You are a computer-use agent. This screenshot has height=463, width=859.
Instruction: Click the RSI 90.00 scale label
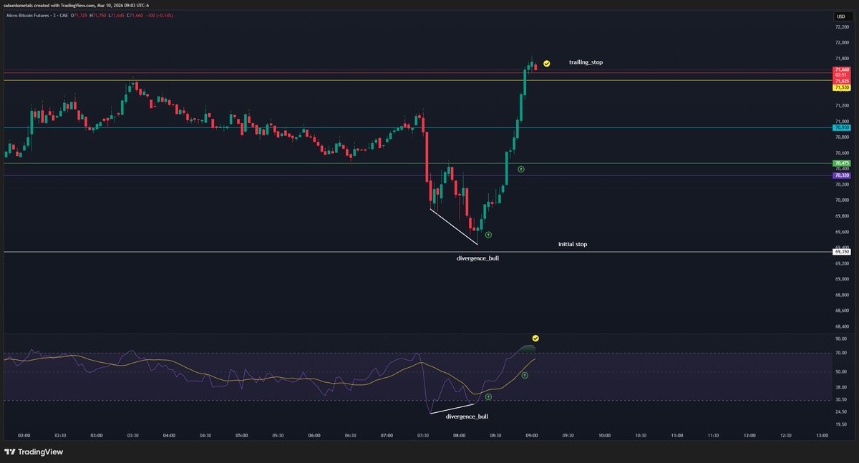tap(841, 338)
